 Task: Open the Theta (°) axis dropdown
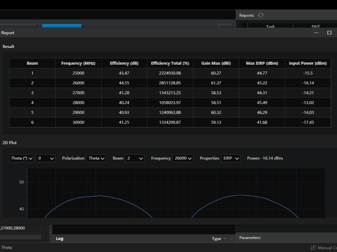22,159
